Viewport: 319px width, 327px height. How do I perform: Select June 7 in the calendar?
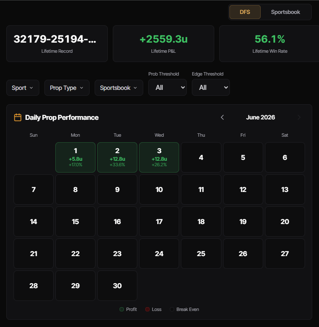[34, 189]
